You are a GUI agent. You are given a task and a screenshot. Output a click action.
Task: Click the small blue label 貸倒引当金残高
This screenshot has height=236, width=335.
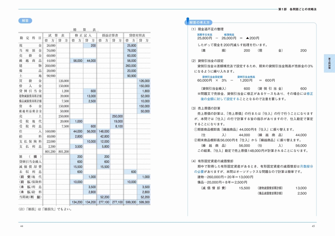pyautogui.click(x=246, y=77)
